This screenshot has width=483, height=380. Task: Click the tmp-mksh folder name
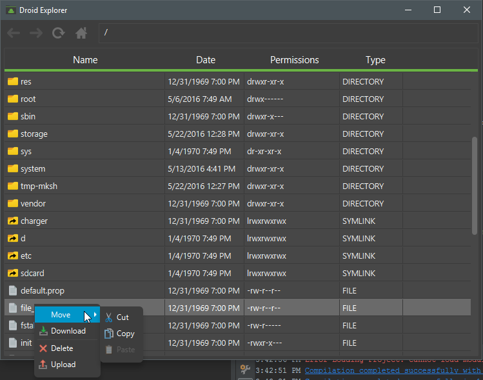click(39, 186)
